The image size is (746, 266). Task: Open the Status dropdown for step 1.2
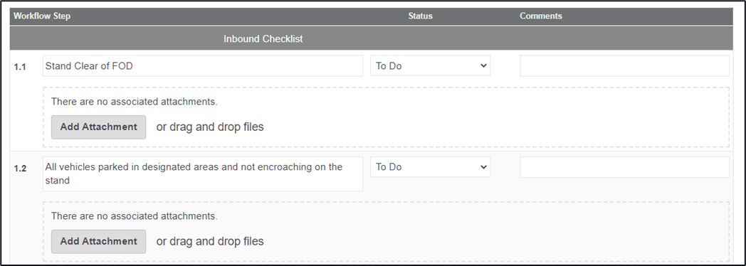[x=430, y=167]
